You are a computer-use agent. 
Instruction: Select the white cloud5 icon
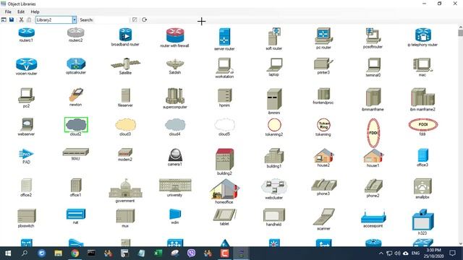224,125
